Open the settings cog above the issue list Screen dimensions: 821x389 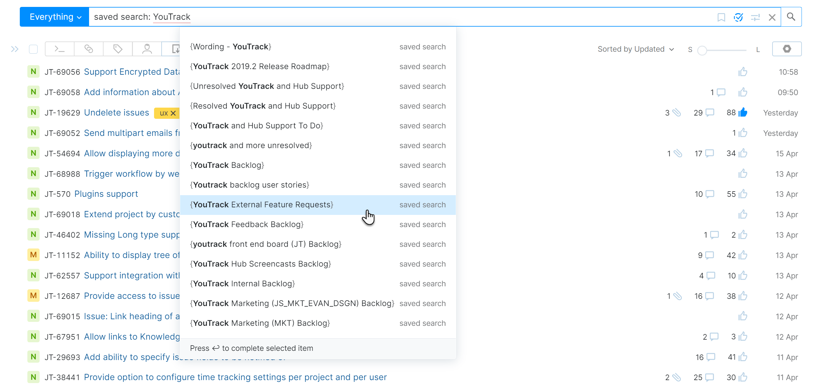(787, 49)
